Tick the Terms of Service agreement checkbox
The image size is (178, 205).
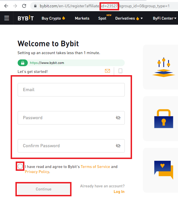click(20, 166)
